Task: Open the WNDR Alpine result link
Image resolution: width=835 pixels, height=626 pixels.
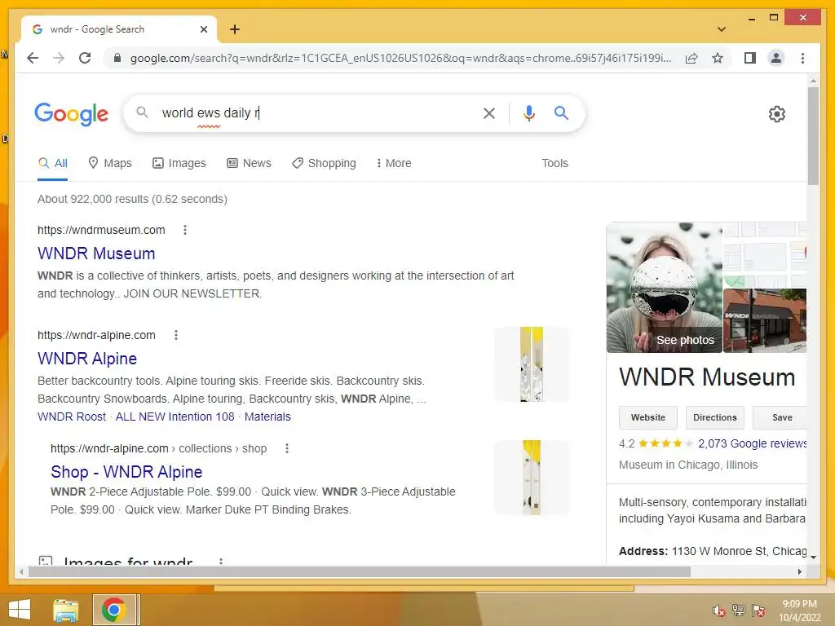Action: point(87,359)
